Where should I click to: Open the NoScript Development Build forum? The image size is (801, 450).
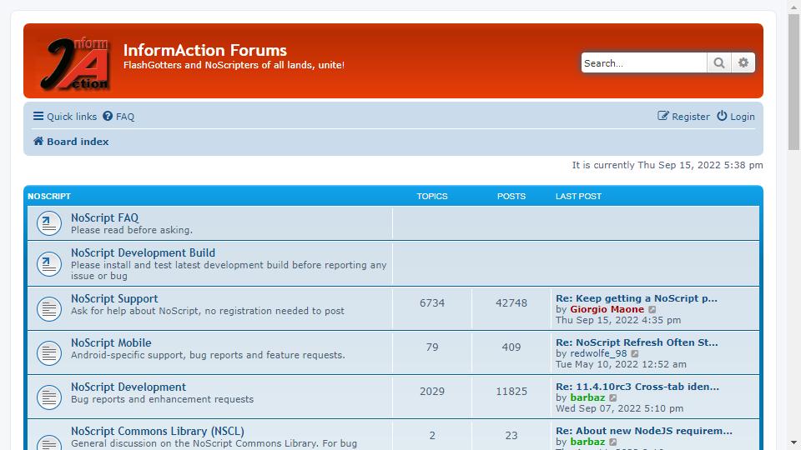click(x=143, y=253)
